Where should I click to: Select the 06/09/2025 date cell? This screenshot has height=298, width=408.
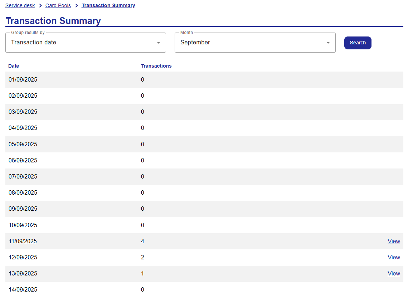click(x=23, y=160)
